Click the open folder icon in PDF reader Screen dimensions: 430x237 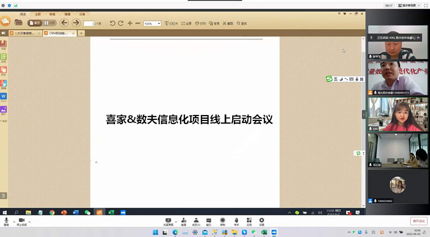[x=19, y=23]
